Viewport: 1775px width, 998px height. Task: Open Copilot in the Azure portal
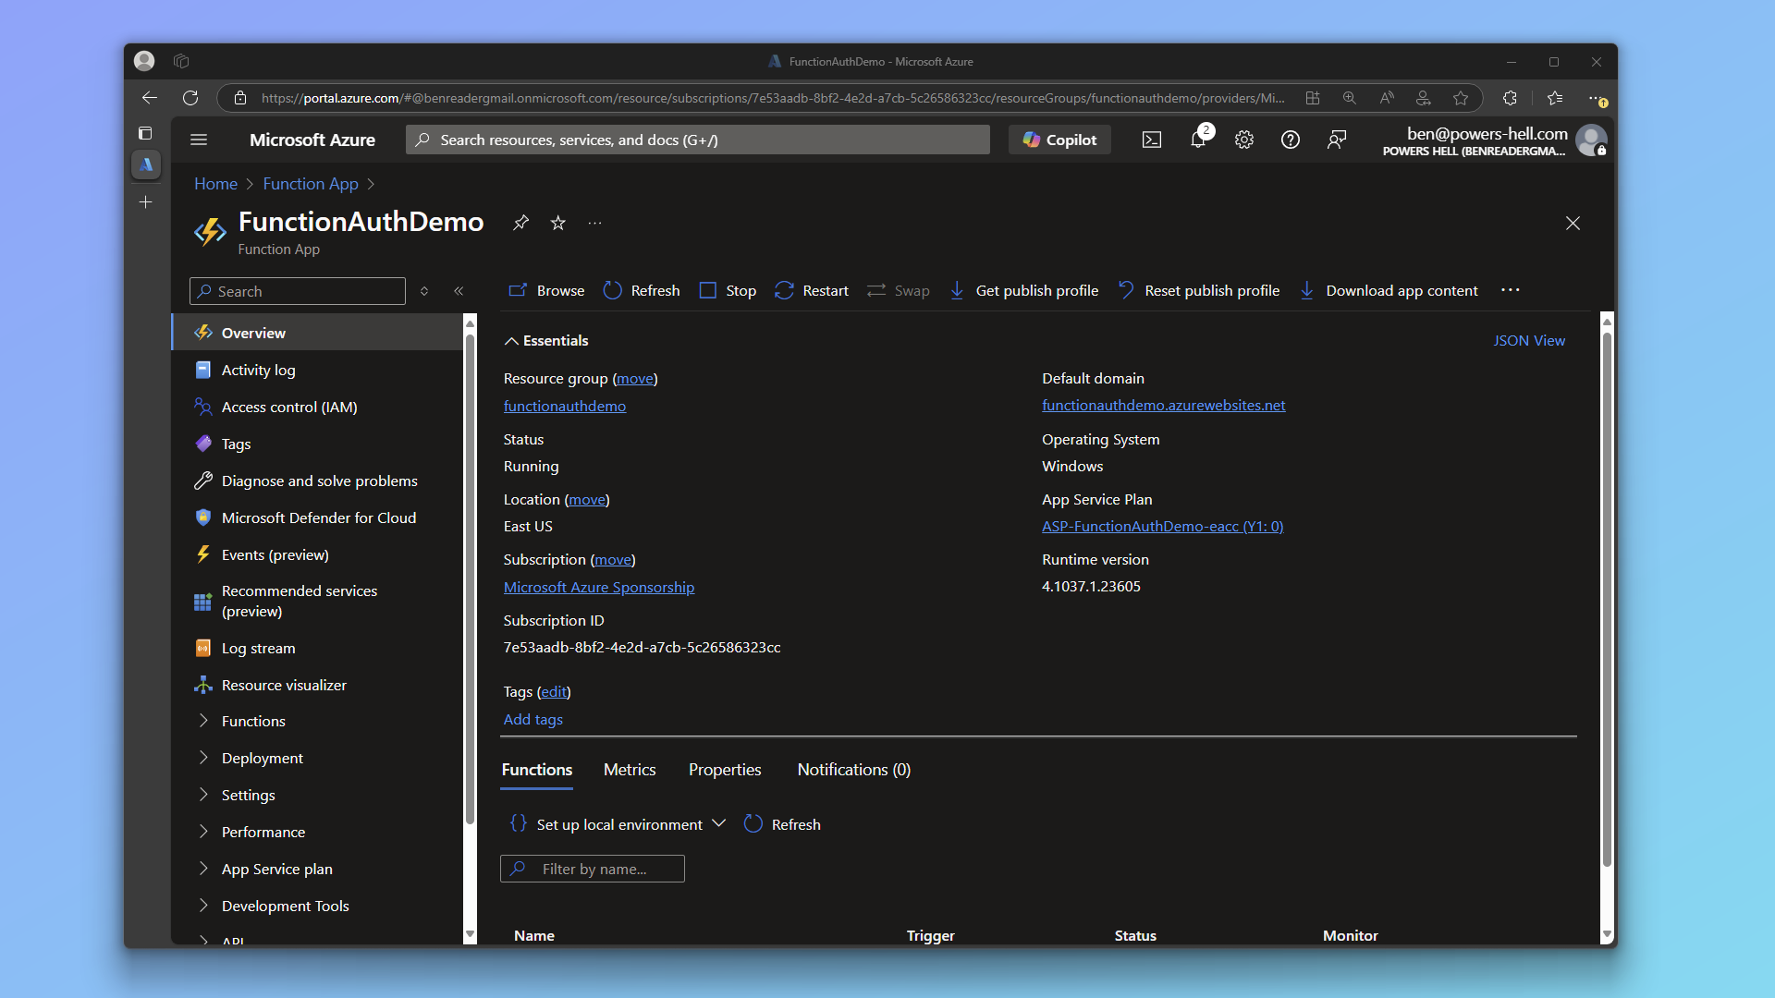point(1059,140)
